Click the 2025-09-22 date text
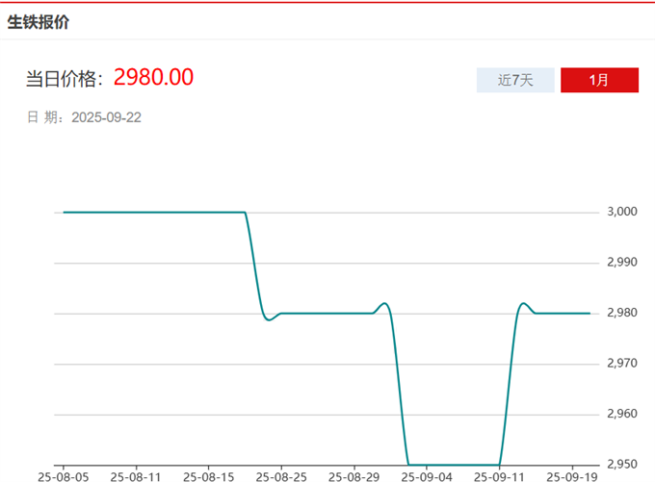 coord(107,117)
